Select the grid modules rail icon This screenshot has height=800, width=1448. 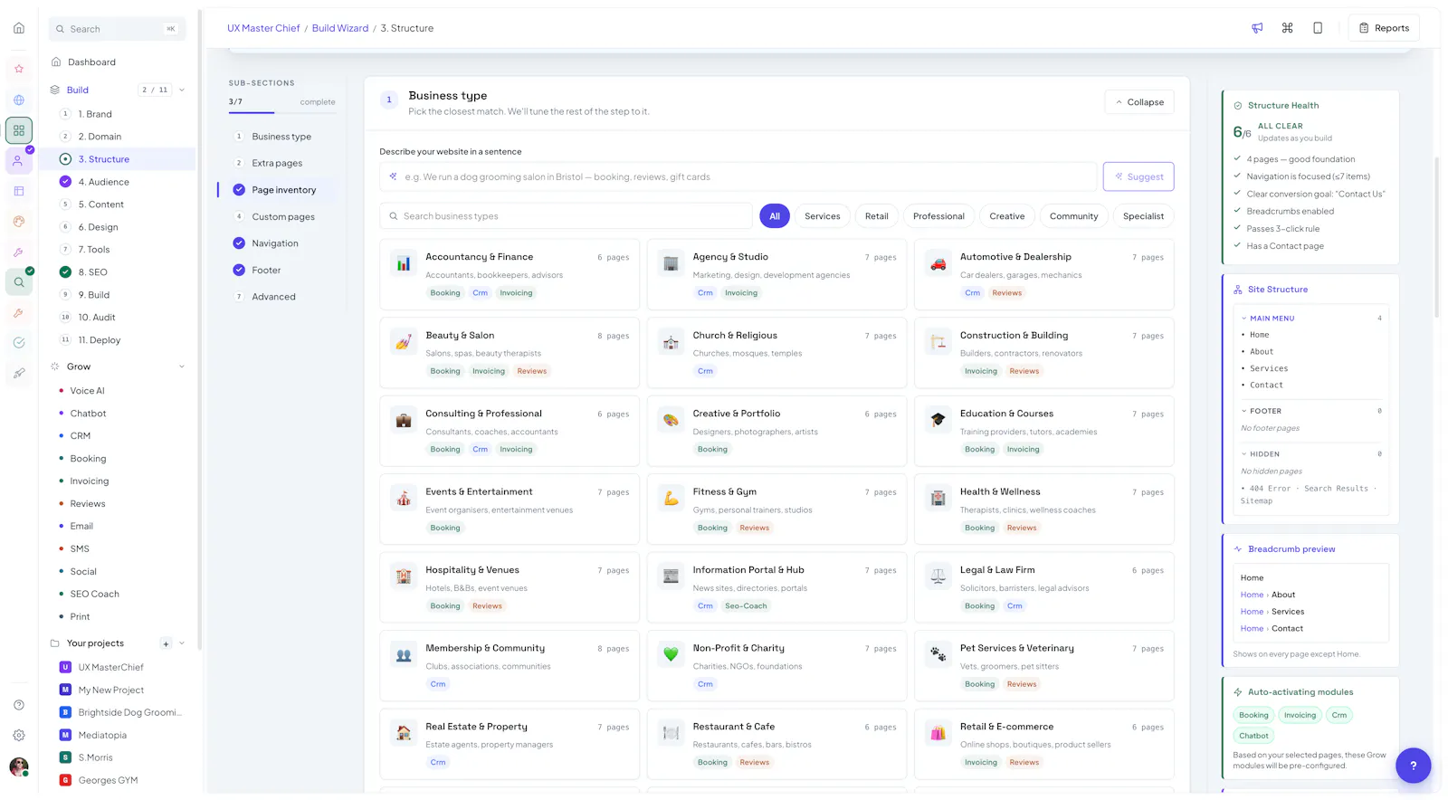(x=19, y=130)
